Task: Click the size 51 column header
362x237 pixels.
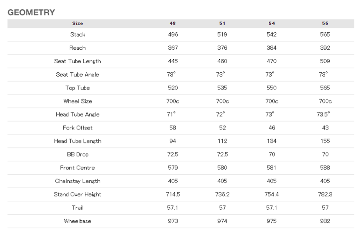Action: pos(222,23)
